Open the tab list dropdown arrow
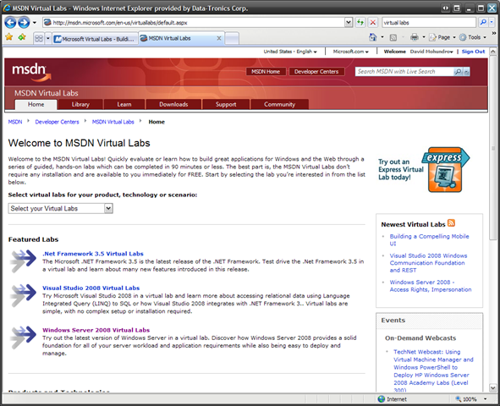Image resolution: width=500 pixels, height=406 pixels. 48,39
